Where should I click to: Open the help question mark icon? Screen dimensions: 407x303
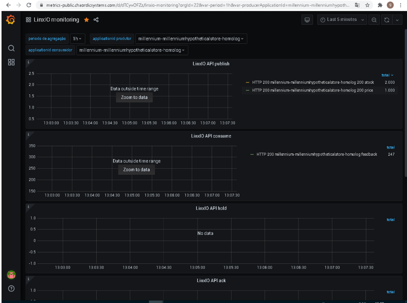pyautogui.click(x=11, y=289)
